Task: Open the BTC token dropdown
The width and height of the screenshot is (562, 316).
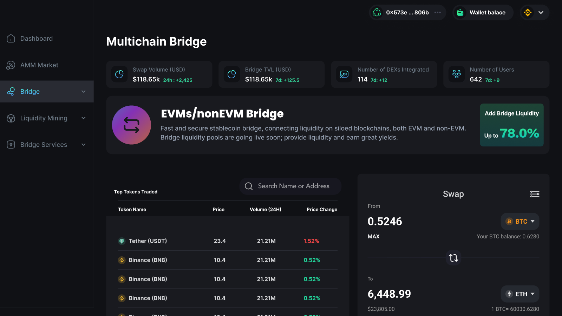Action: pos(520,222)
